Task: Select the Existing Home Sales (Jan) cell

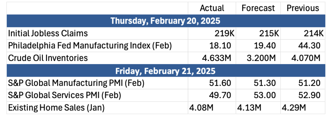Action: pyautogui.click(x=97, y=108)
